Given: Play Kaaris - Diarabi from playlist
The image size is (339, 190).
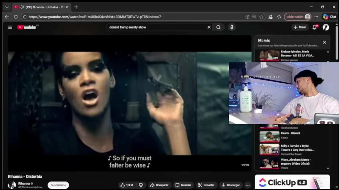Looking at the screenshot, I should 294,136.
